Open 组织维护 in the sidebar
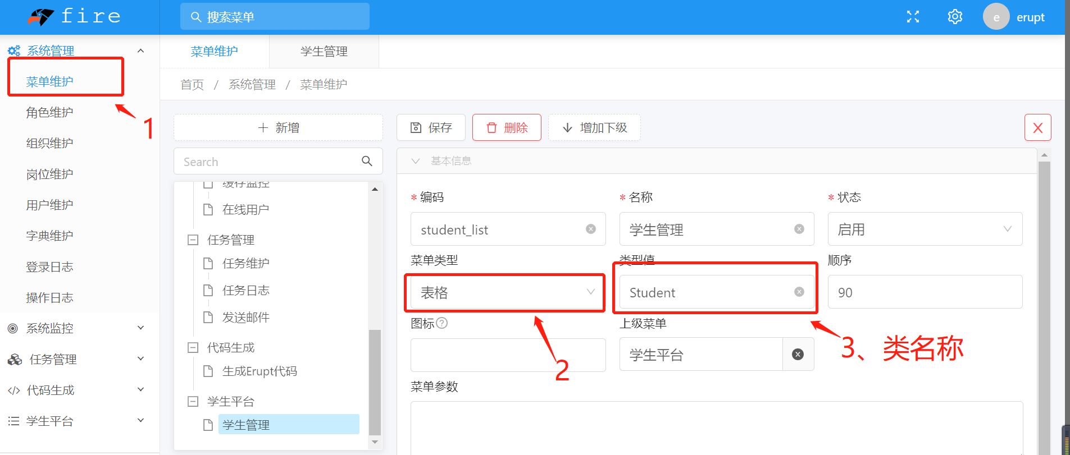The height and width of the screenshot is (455, 1070). click(49, 143)
